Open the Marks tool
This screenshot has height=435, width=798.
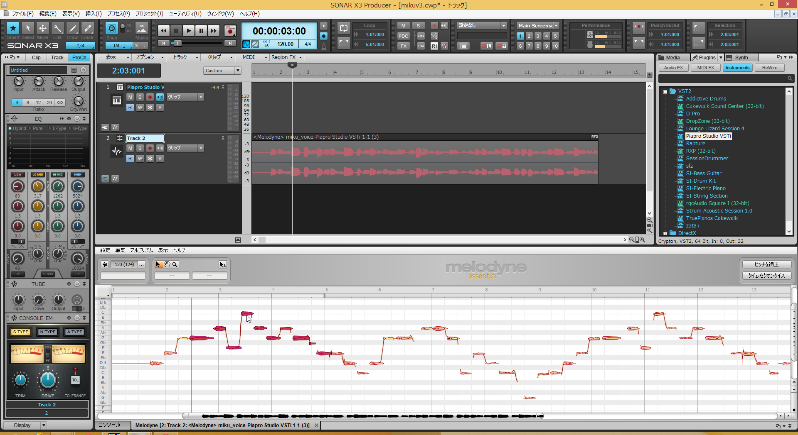(142, 28)
